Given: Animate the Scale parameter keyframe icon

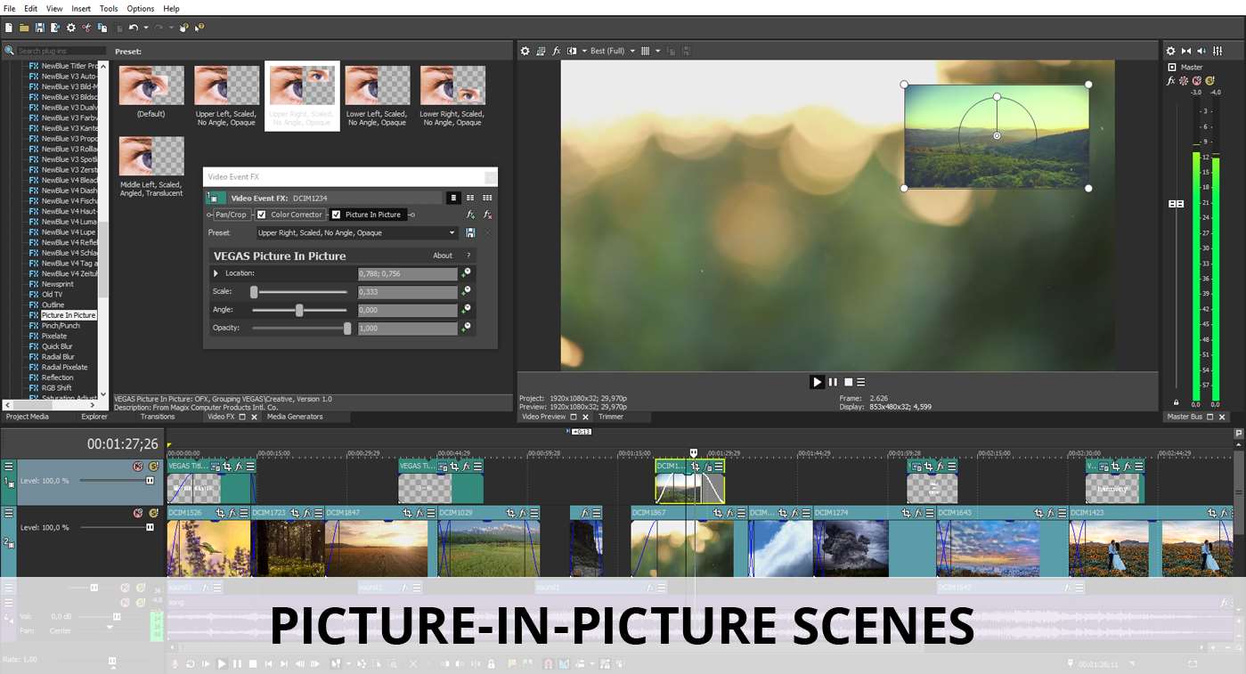Looking at the screenshot, I should tap(465, 291).
